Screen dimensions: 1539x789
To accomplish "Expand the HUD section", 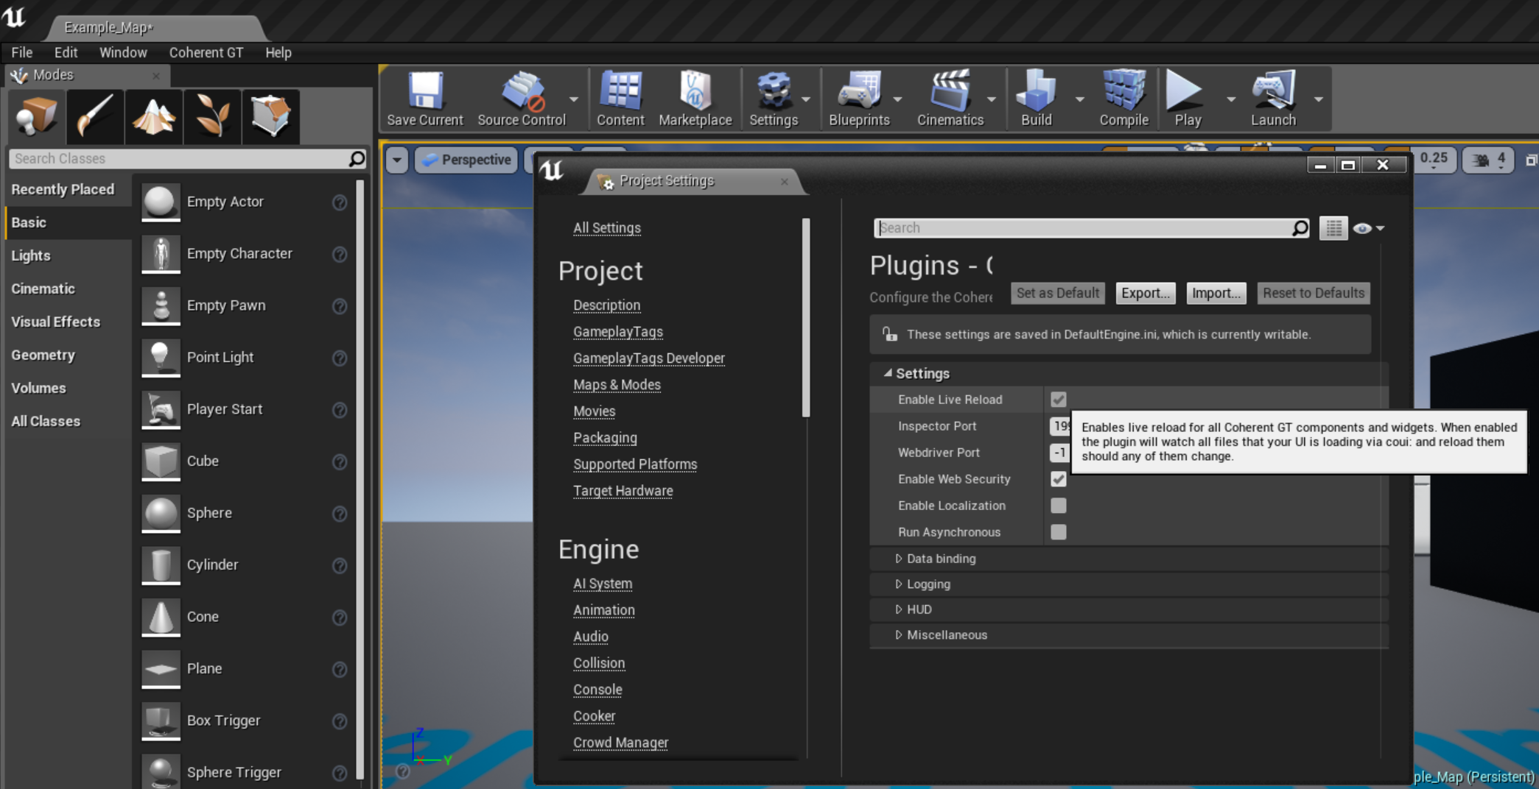I will click(x=898, y=609).
